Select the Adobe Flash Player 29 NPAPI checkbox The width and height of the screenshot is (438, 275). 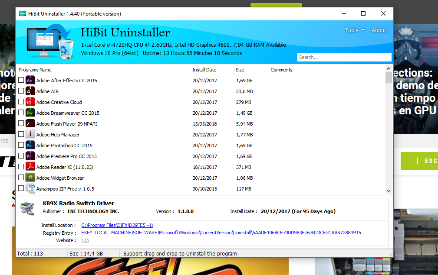[21, 123]
